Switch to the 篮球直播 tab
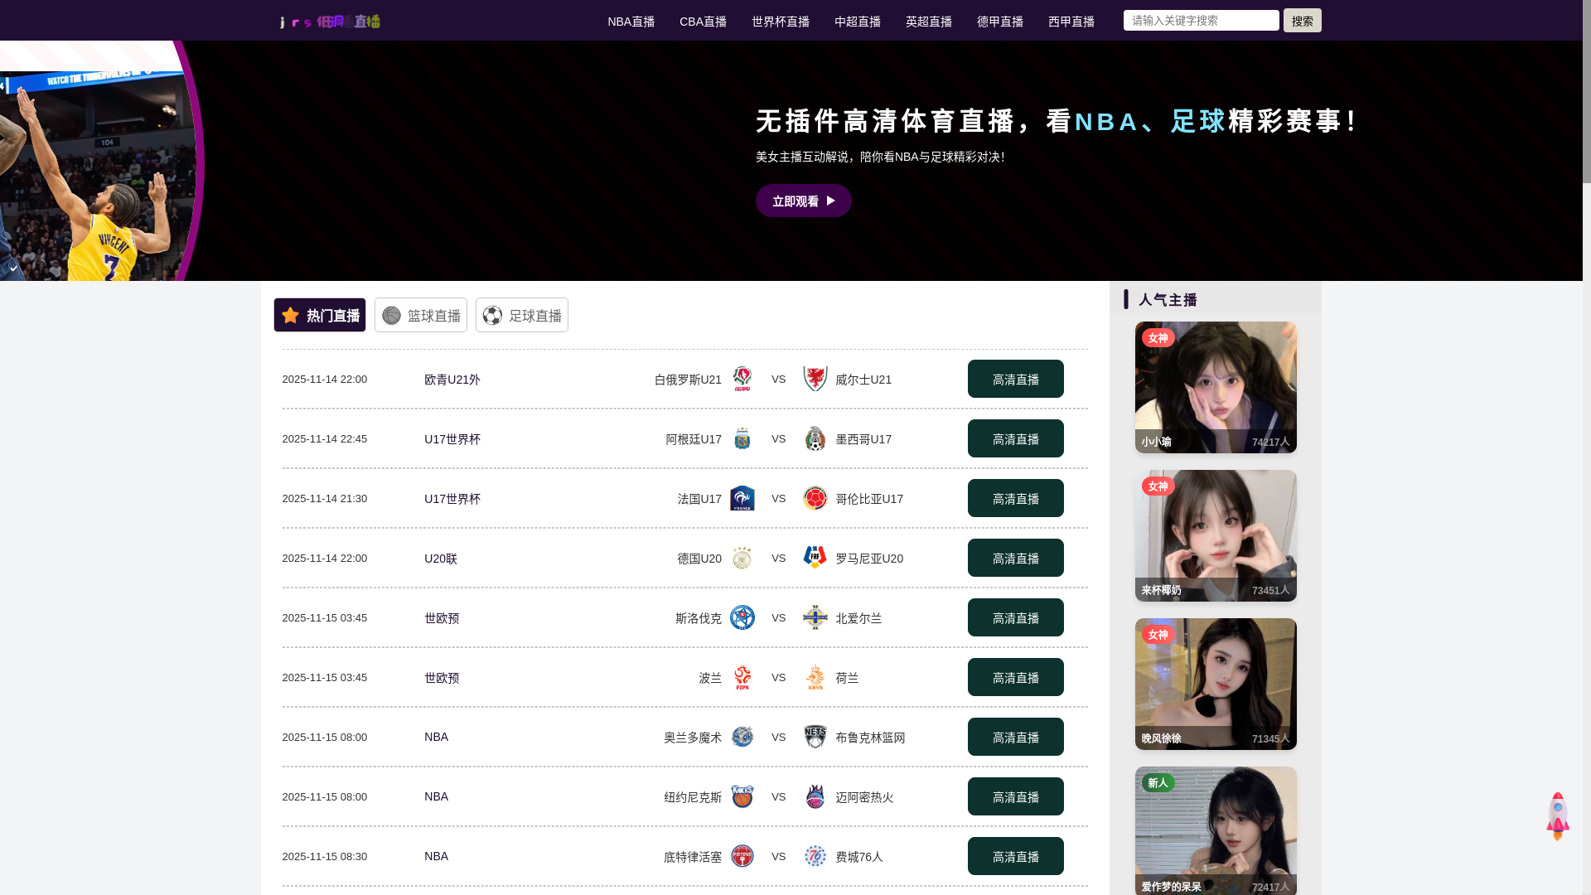Image resolution: width=1591 pixels, height=895 pixels. click(421, 315)
